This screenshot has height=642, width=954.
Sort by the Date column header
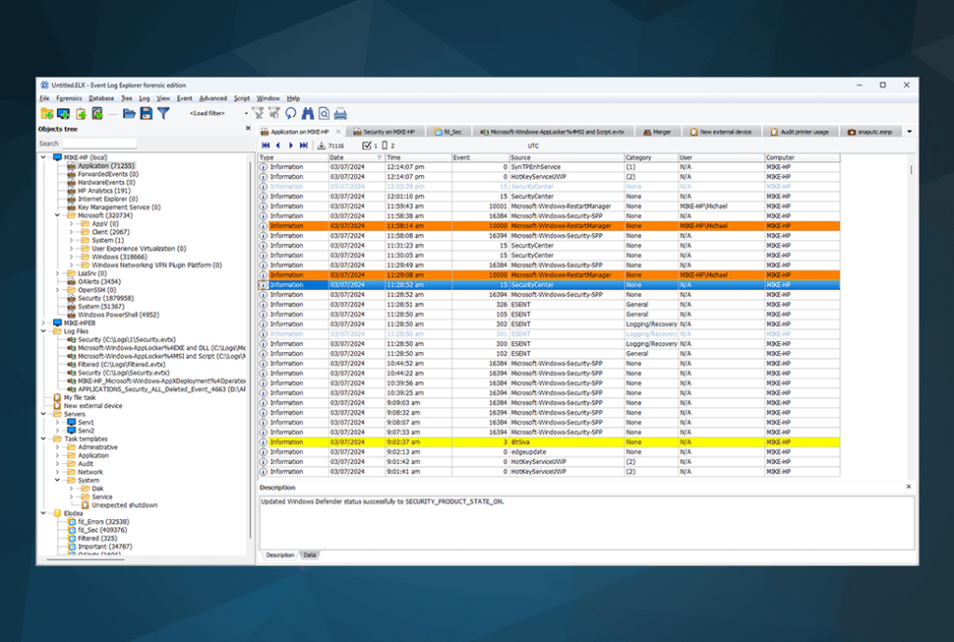pos(356,157)
